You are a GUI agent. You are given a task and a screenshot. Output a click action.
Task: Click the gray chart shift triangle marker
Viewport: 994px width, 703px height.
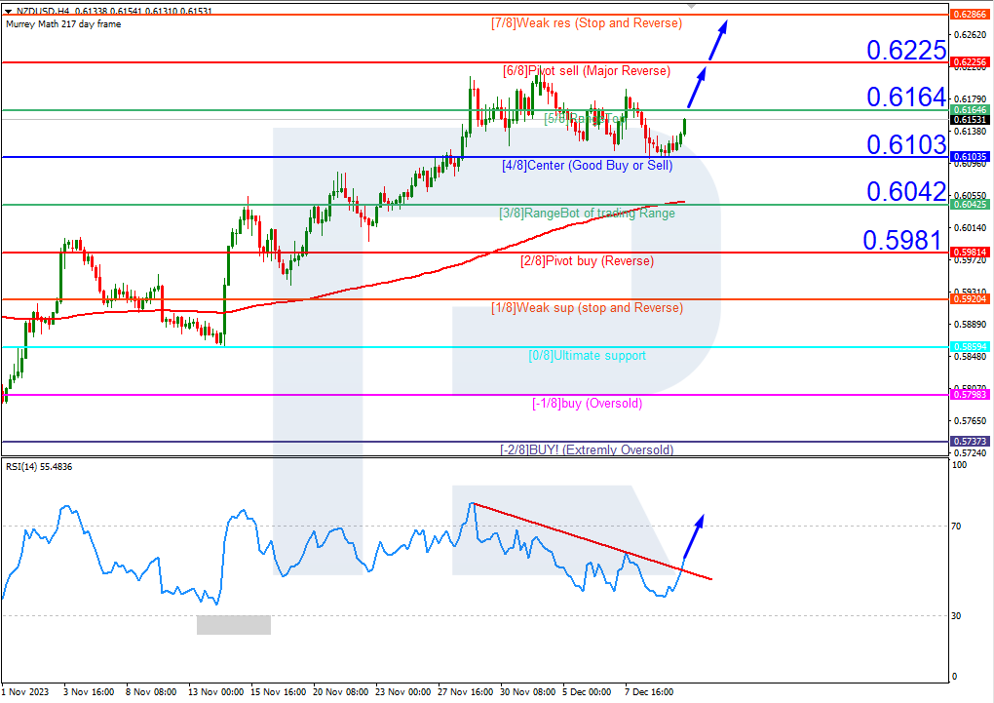pyautogui.click(x=692, y=5)
